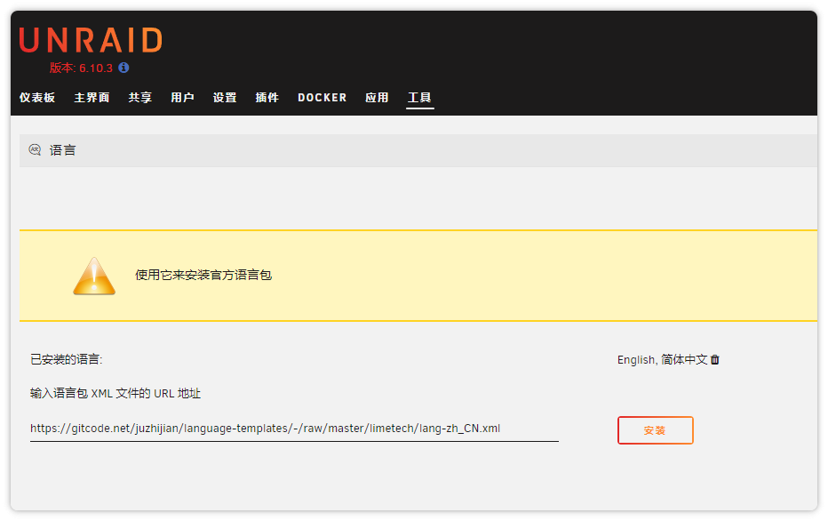Open the version info icon
Viewport: 828px width, 521px height.
[x=123, y=68]
